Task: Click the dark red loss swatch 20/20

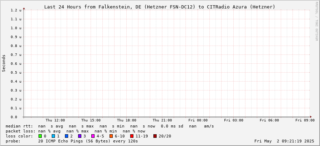Action: (155, 136)
